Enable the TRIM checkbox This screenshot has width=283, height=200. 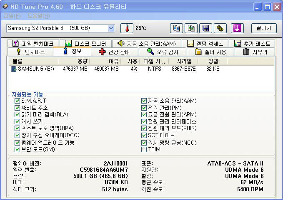[x=144, y=149]
